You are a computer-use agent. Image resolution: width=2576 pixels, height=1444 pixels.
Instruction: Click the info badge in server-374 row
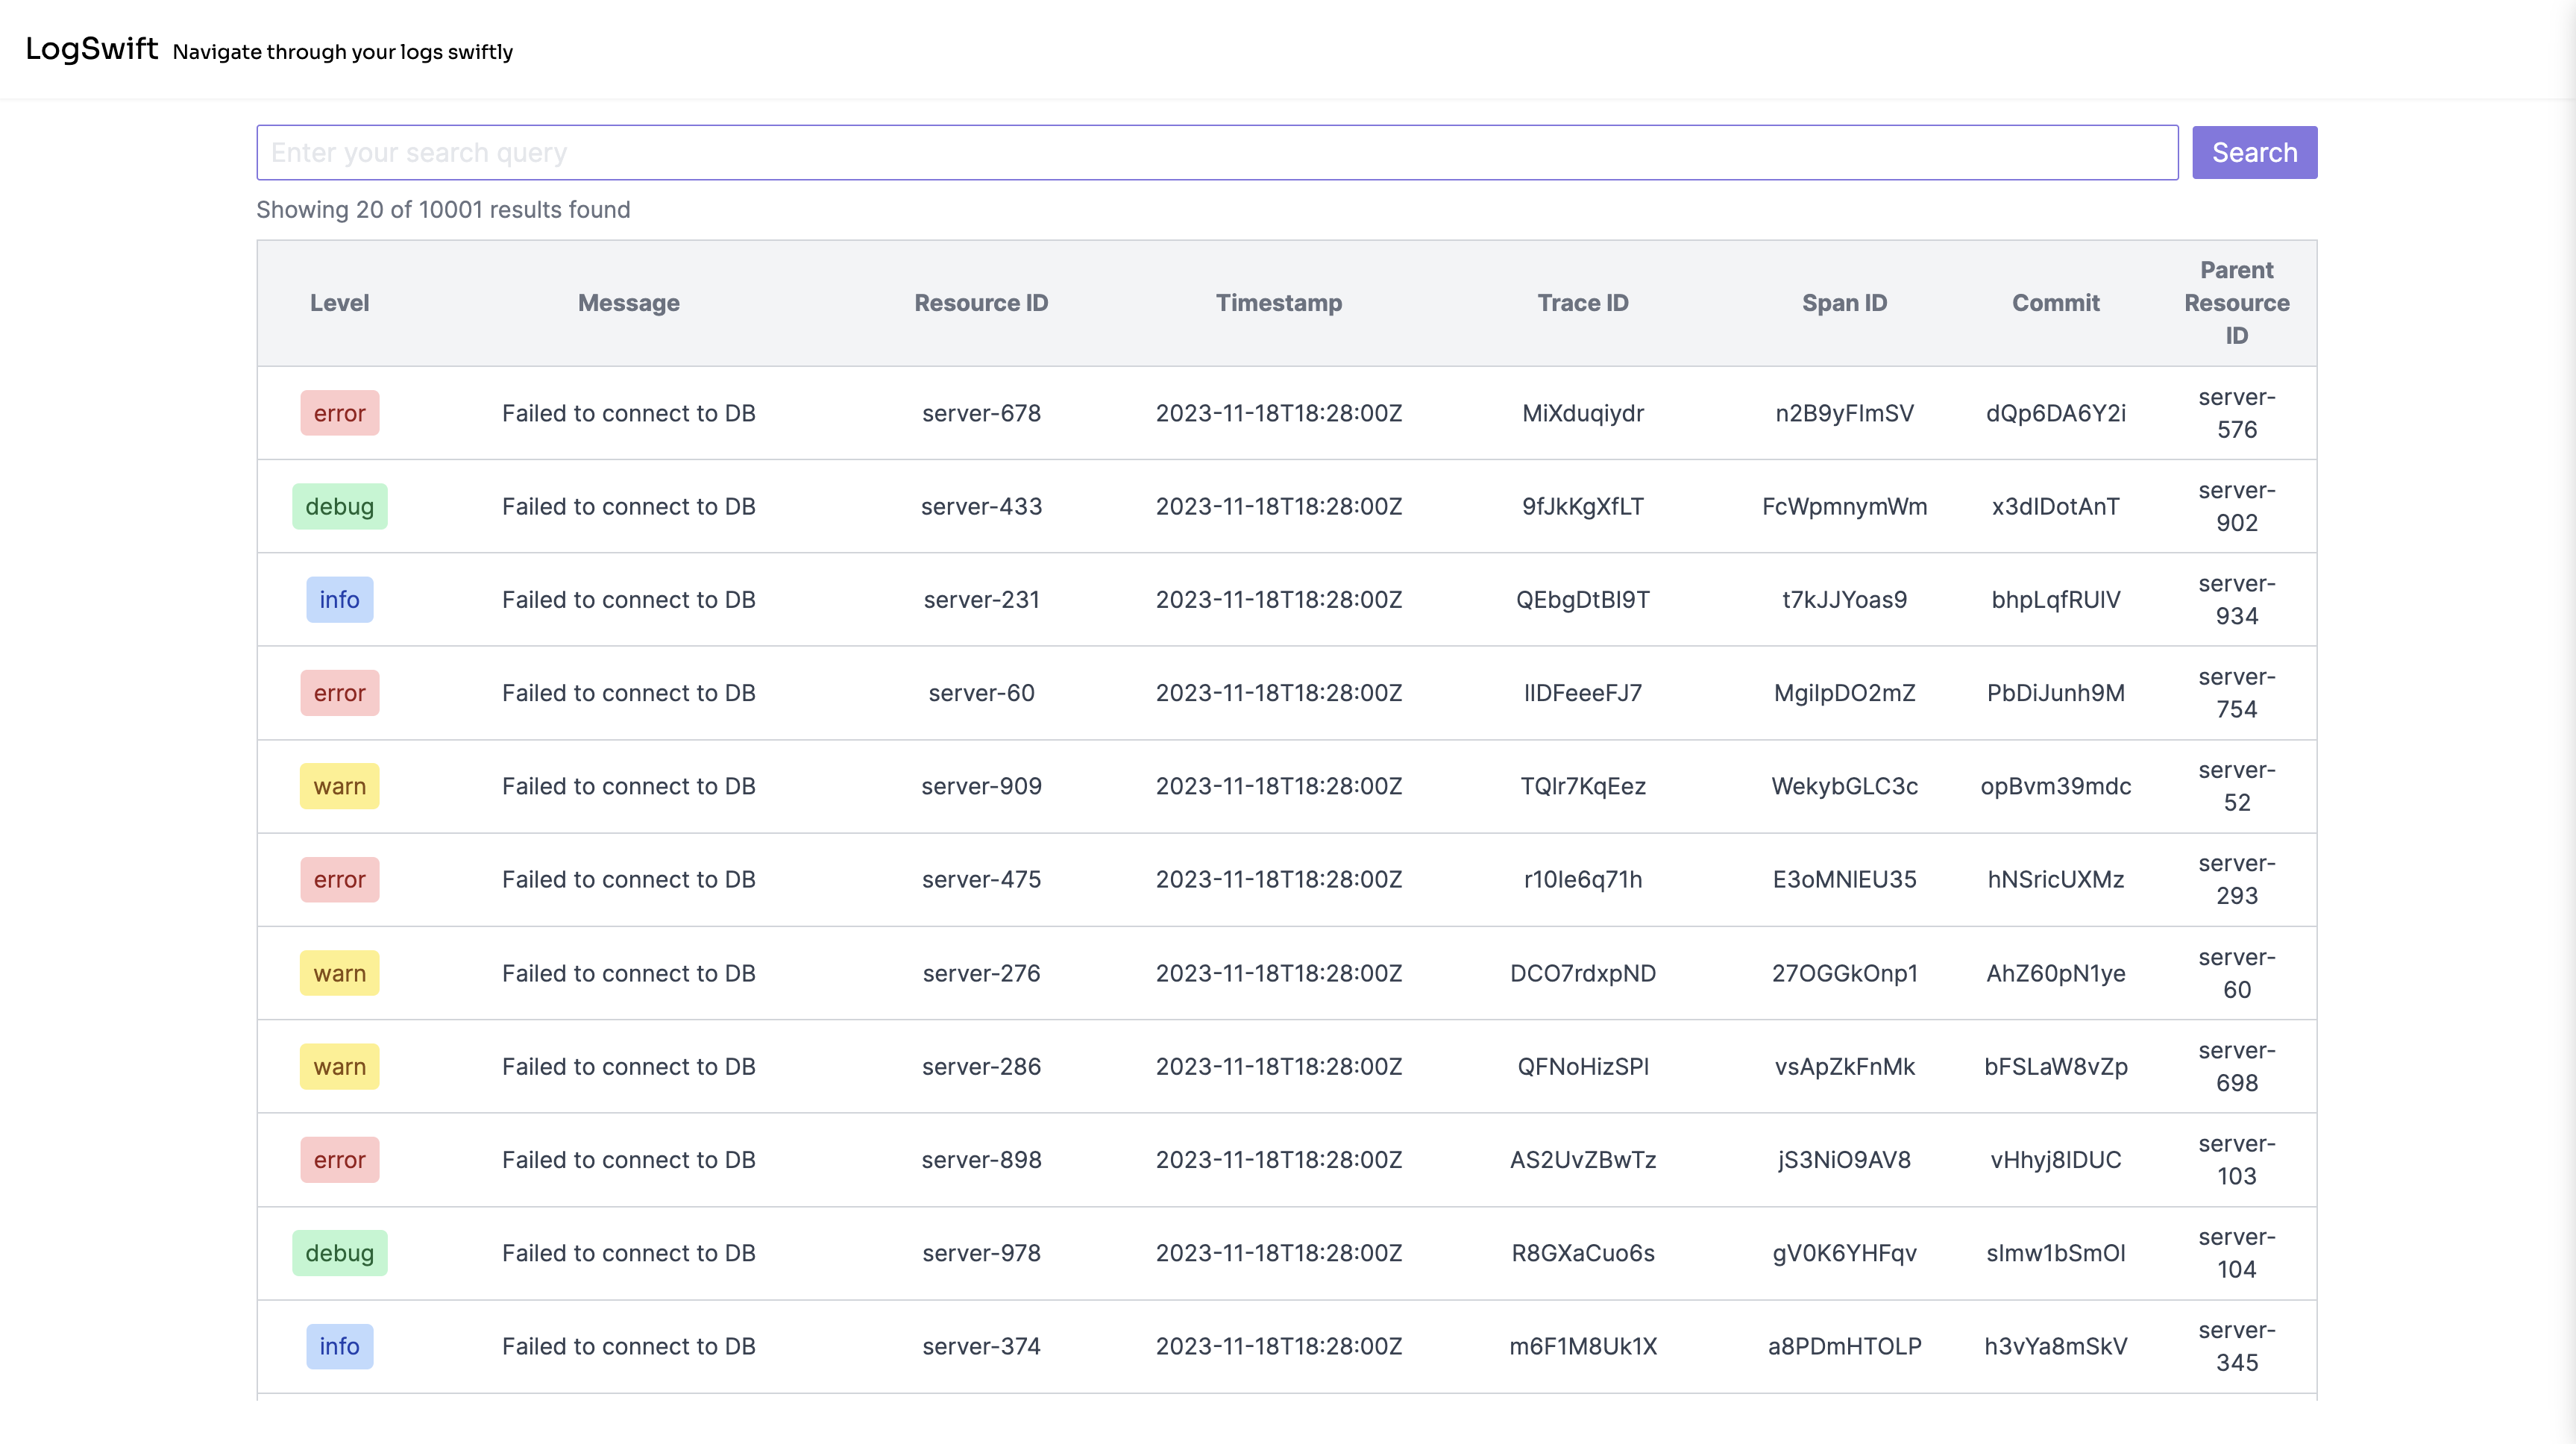[339, 1346]
